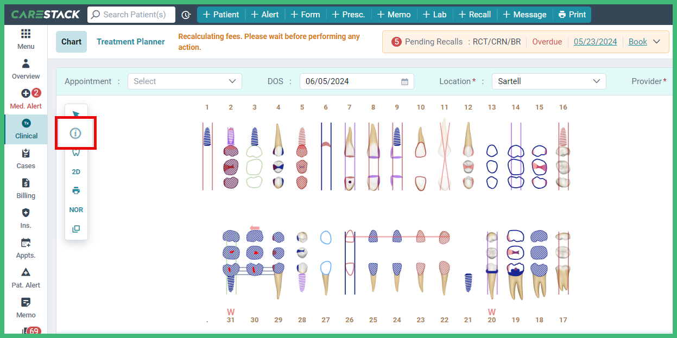The height and width of the screenshot is (338, 677).
Task: Click the info icon in the chart toolbar
Action: [x=76, y=133]
